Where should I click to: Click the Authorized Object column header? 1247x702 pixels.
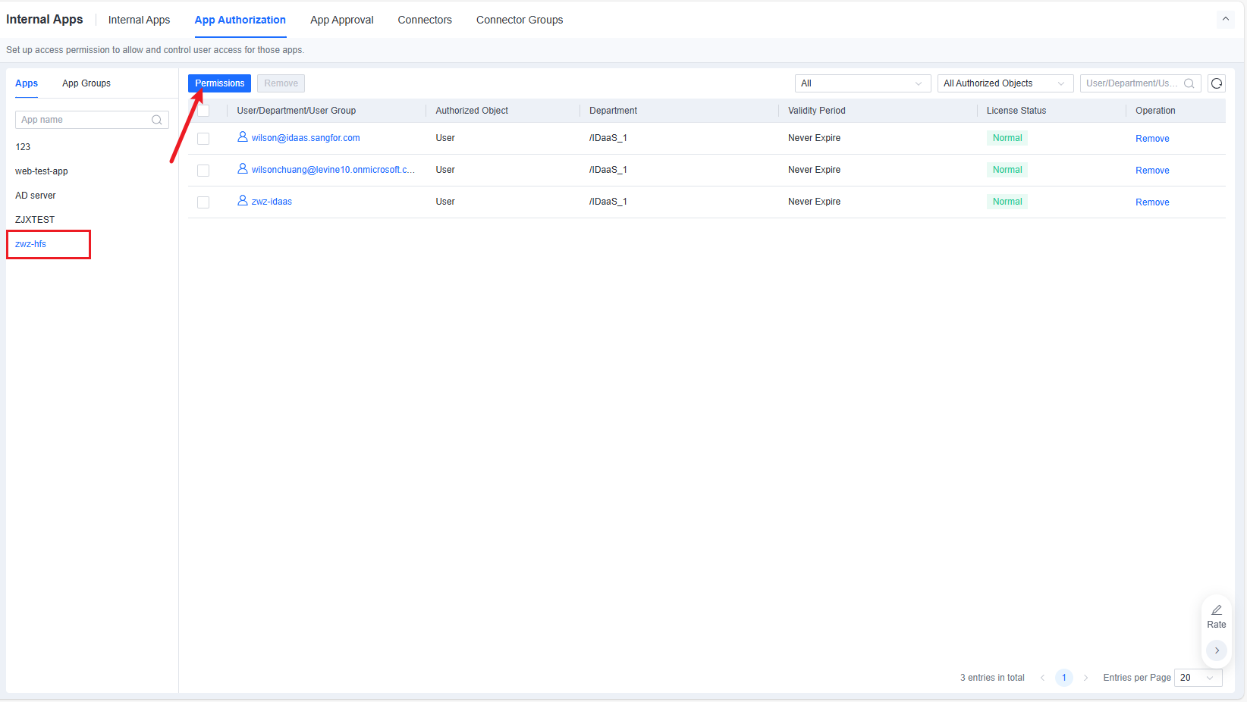click(472, 111)
